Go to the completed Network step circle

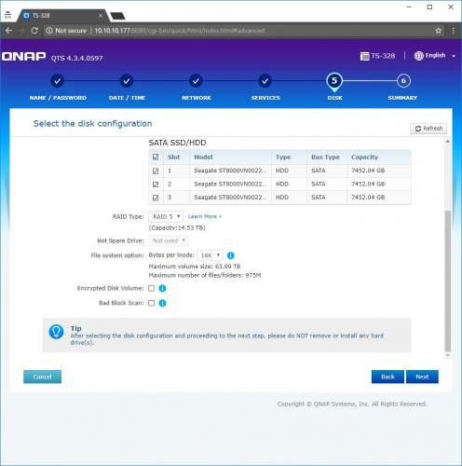[196, 81]
